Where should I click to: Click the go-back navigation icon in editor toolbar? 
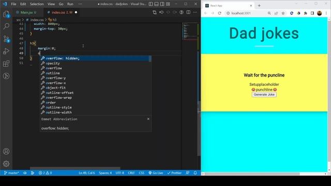161,12
